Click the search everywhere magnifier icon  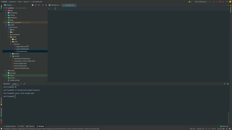[x=227, y=1]
